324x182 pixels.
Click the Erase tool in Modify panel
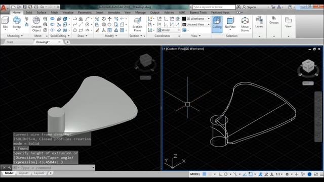point(97,30)
